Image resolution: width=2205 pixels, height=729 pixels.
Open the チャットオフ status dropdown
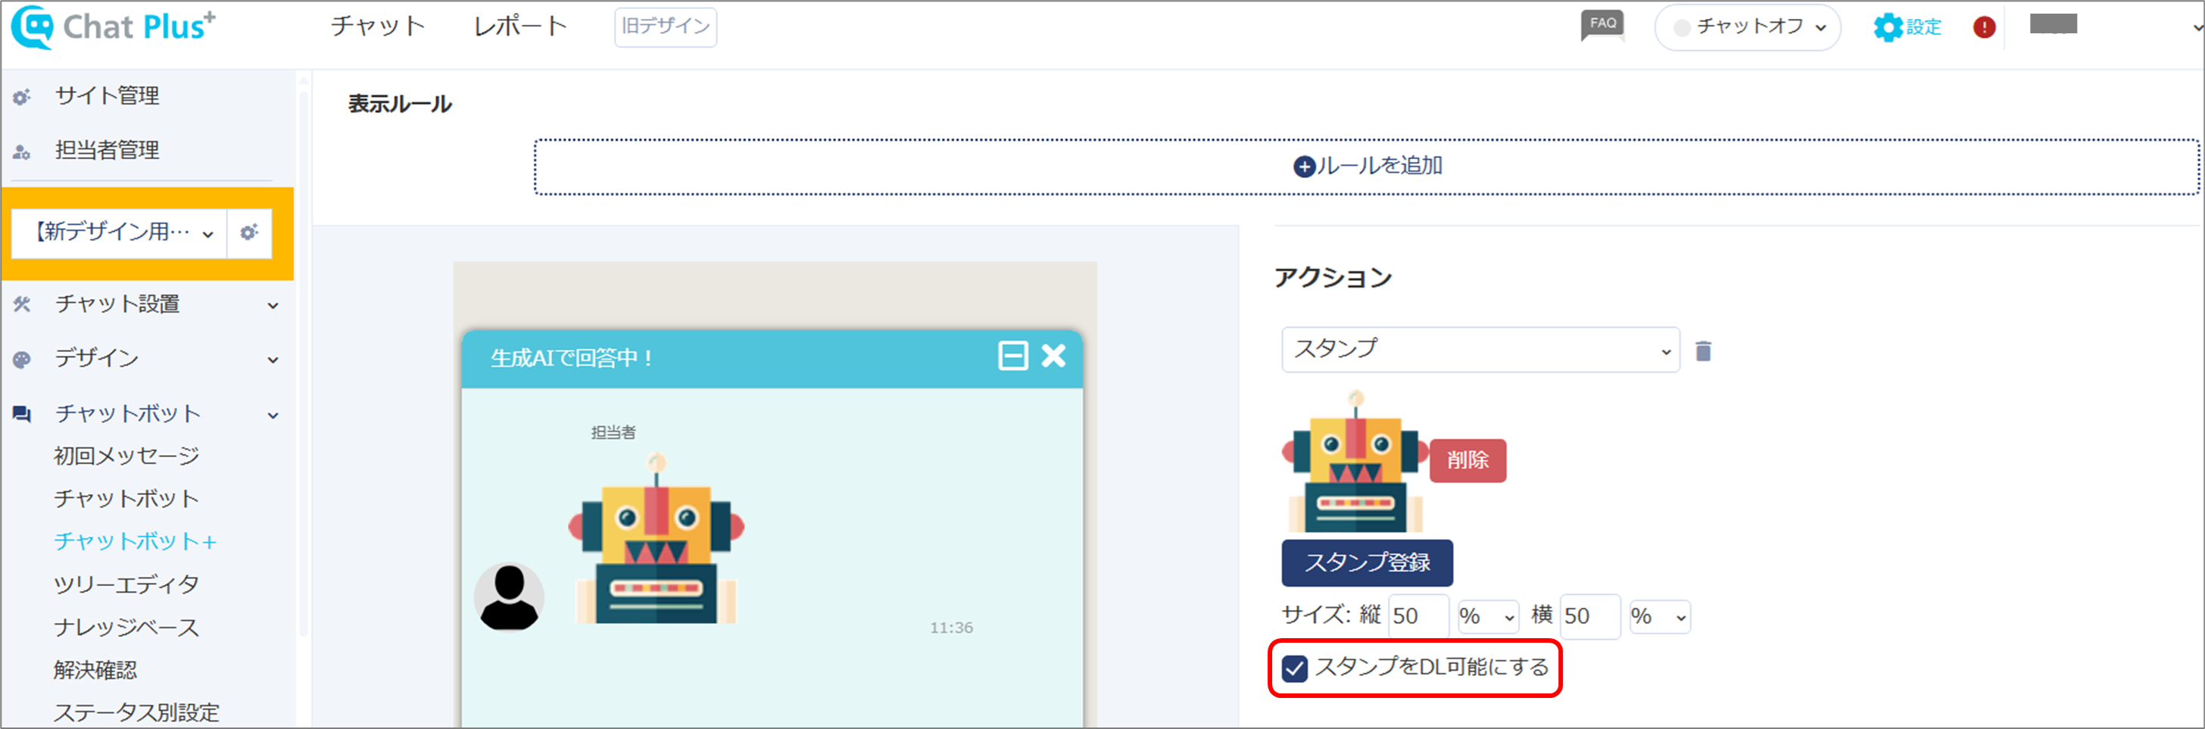tap(1747, 27)
